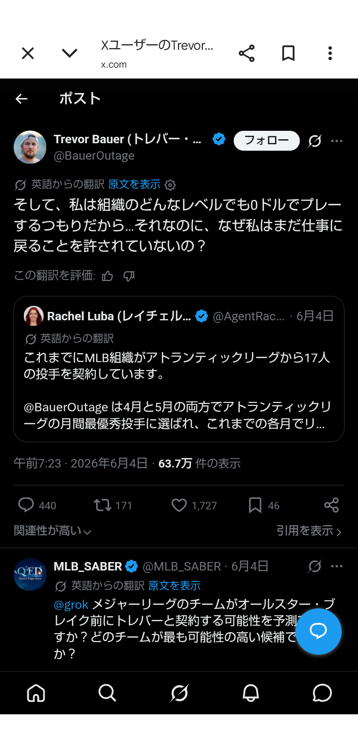Tap the share icon in browser top bar
358x756 pixels.
point(247,53)
